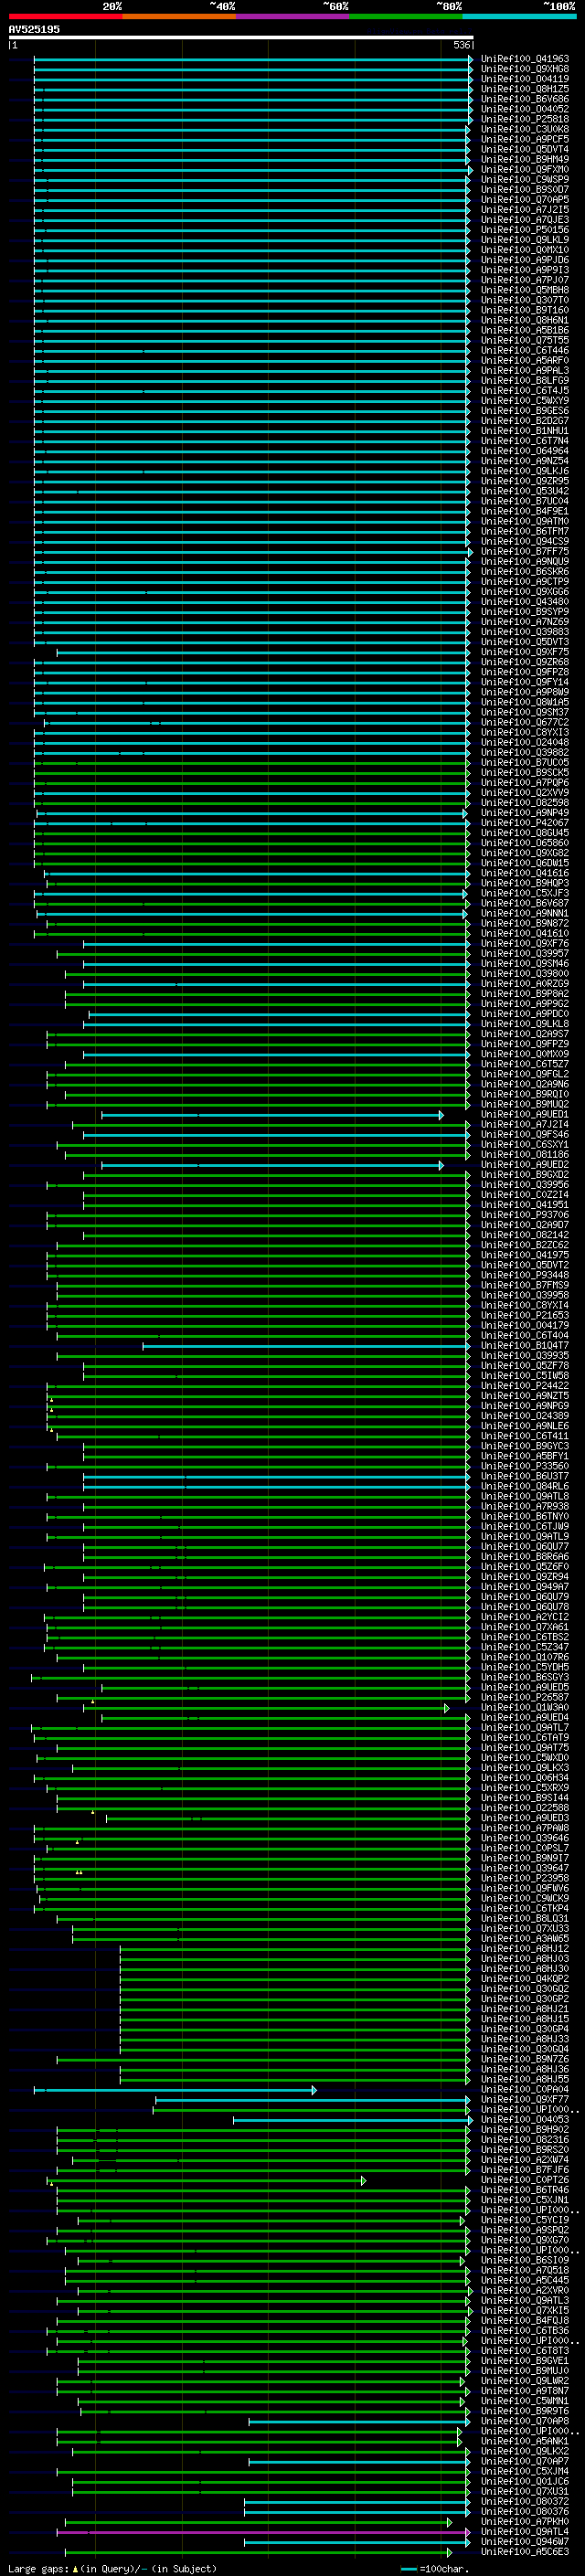Select the UniRef100_B7FMS9 label
585x2576 pixels.
coord(524,1285)
